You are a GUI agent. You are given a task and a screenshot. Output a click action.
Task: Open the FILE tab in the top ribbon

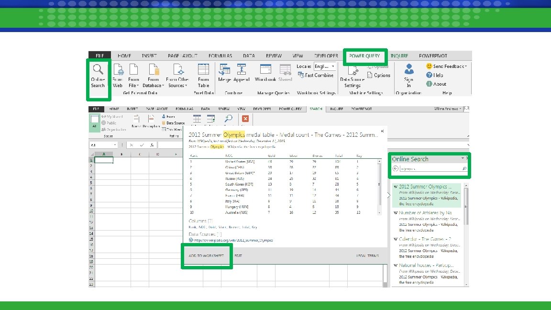pos(100,56)
